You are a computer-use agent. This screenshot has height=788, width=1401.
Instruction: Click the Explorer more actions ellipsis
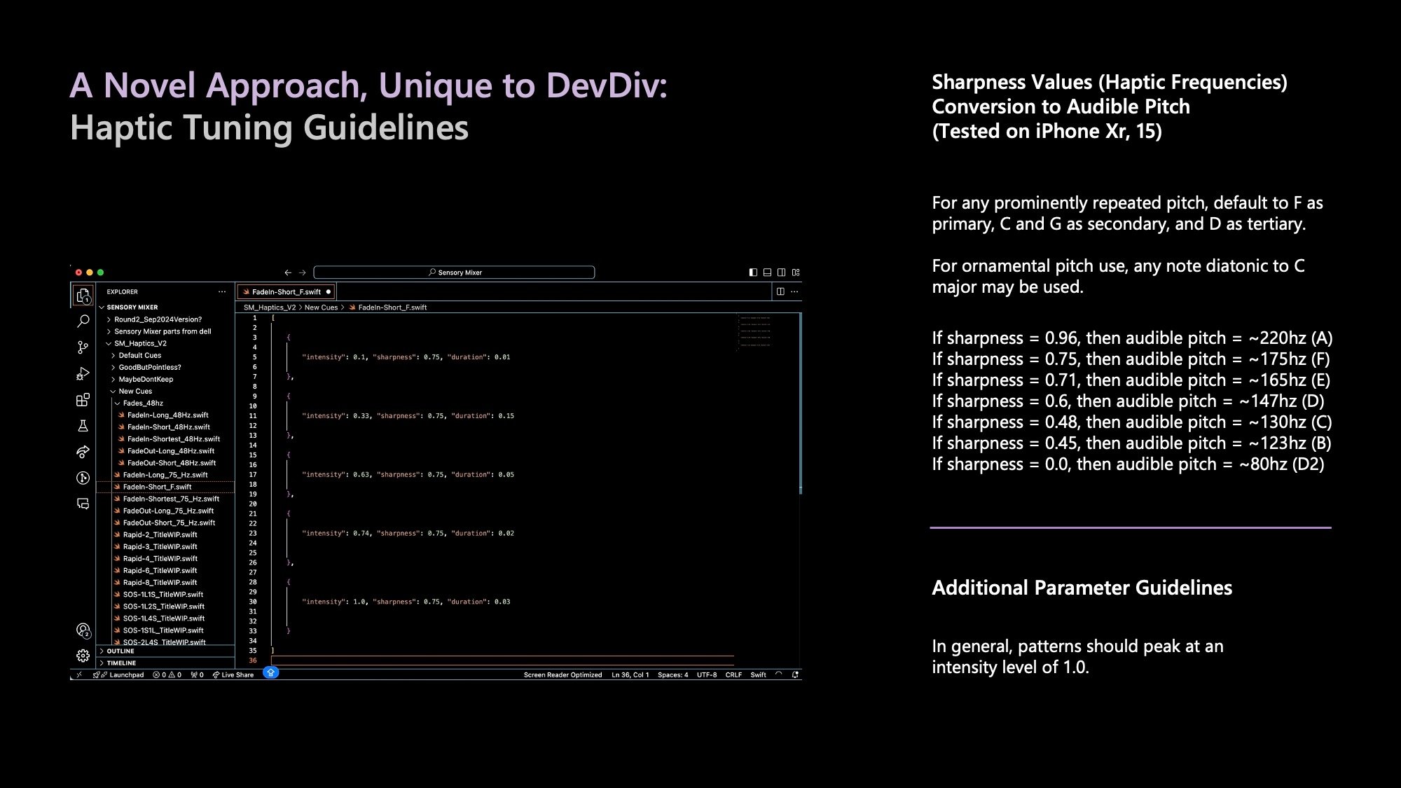(222, 292)
